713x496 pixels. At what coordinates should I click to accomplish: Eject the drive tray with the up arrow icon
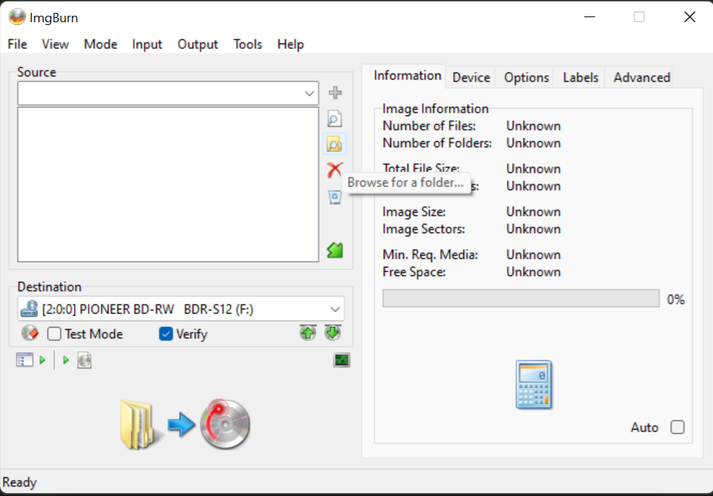[x=308, y=333]
